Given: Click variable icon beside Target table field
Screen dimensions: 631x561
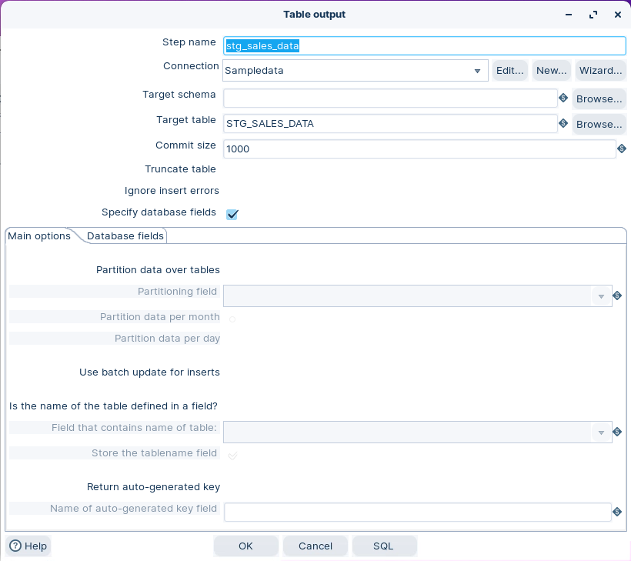Looking at the screenshot, I should click(x=563, y=124).
